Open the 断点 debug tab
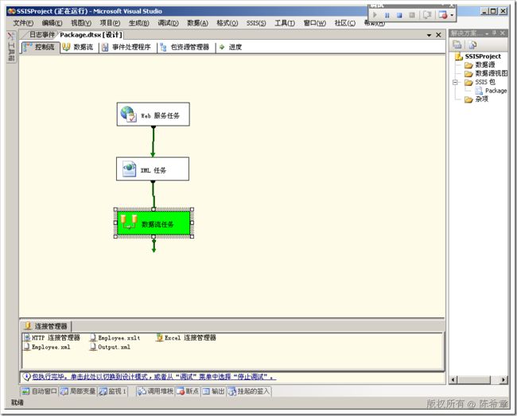 pyautogui.click(x=188, y=391)
